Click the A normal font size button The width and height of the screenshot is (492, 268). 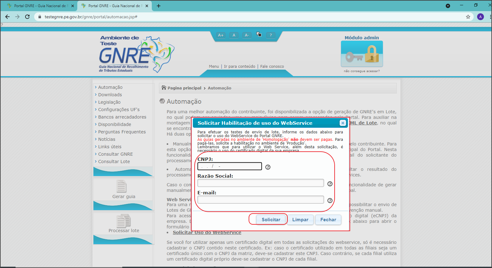[x=234, y=35]
